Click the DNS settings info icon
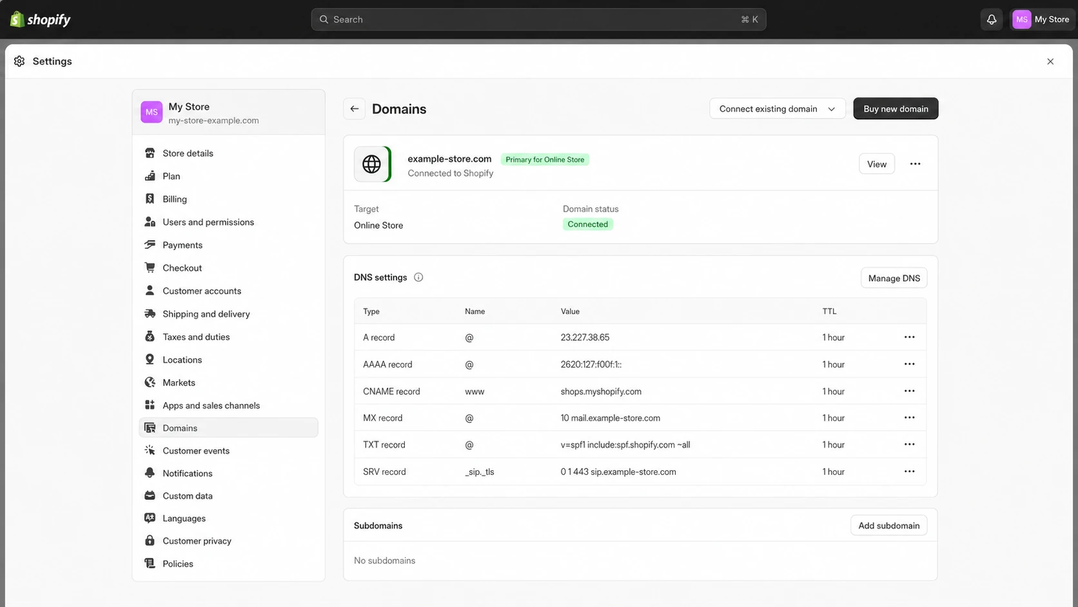This screenshot has width=1078, height=607. 418,277
